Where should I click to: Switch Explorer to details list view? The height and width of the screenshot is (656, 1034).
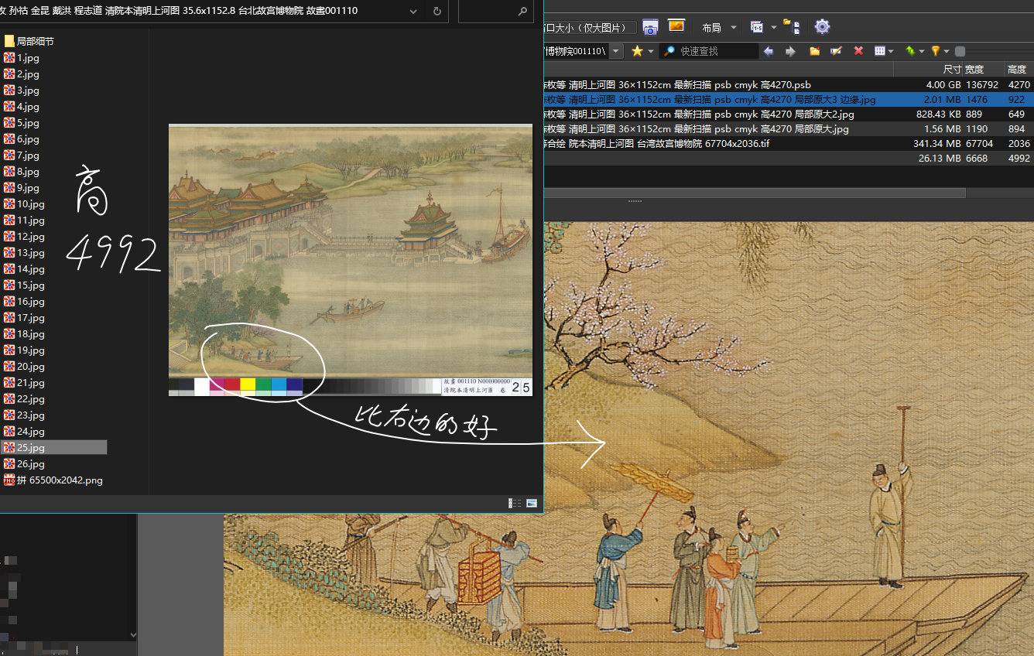515,503
